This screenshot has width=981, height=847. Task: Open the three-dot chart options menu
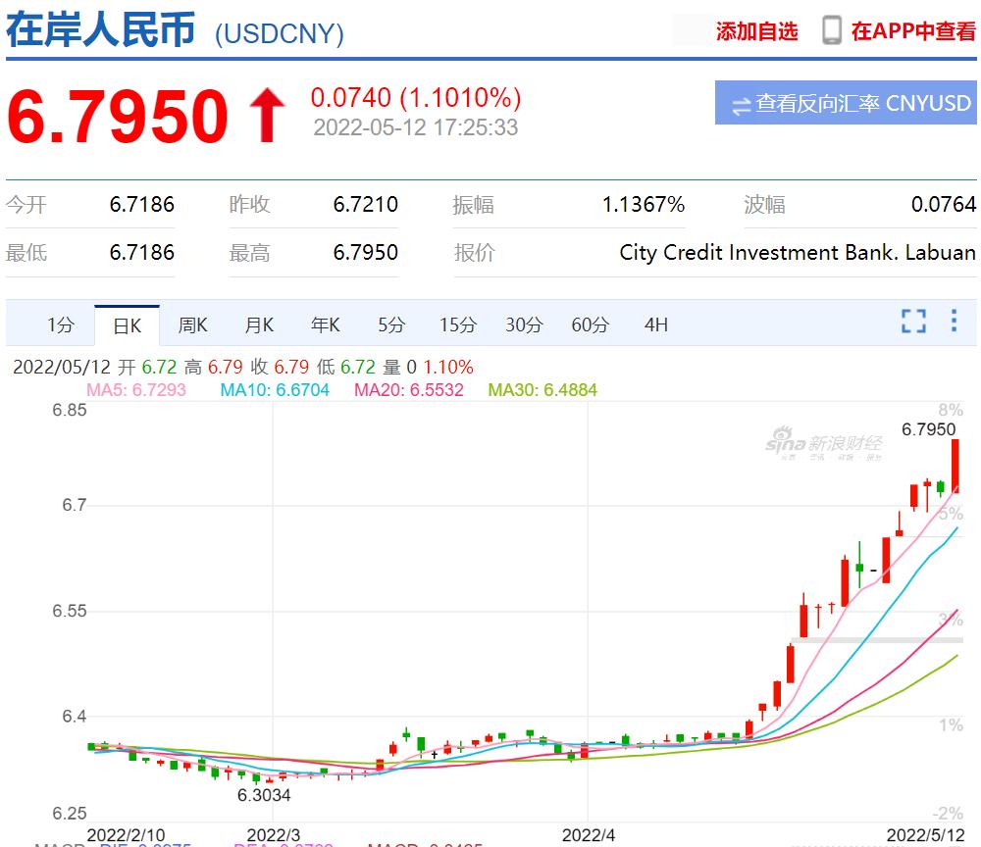953,321
